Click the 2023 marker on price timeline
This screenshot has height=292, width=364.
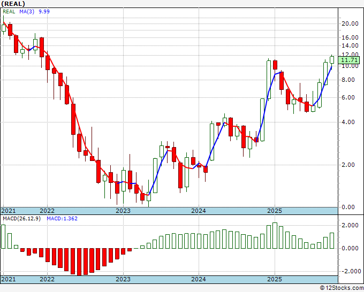123,211
